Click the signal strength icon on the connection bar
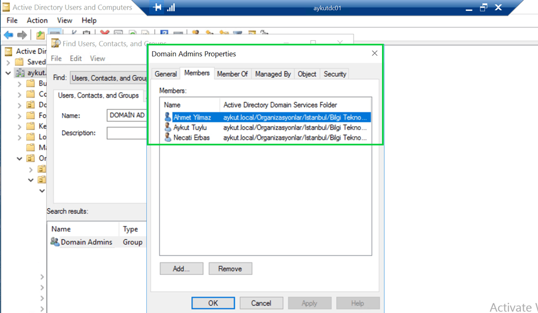This screenshot has width=538, height=313. coord(171,8)
